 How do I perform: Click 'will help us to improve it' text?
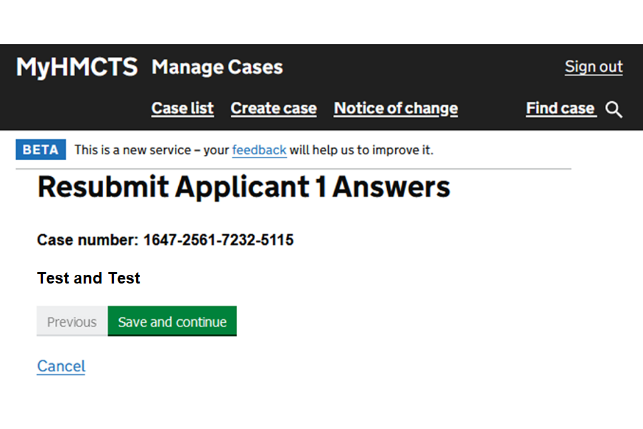[362, 150]
